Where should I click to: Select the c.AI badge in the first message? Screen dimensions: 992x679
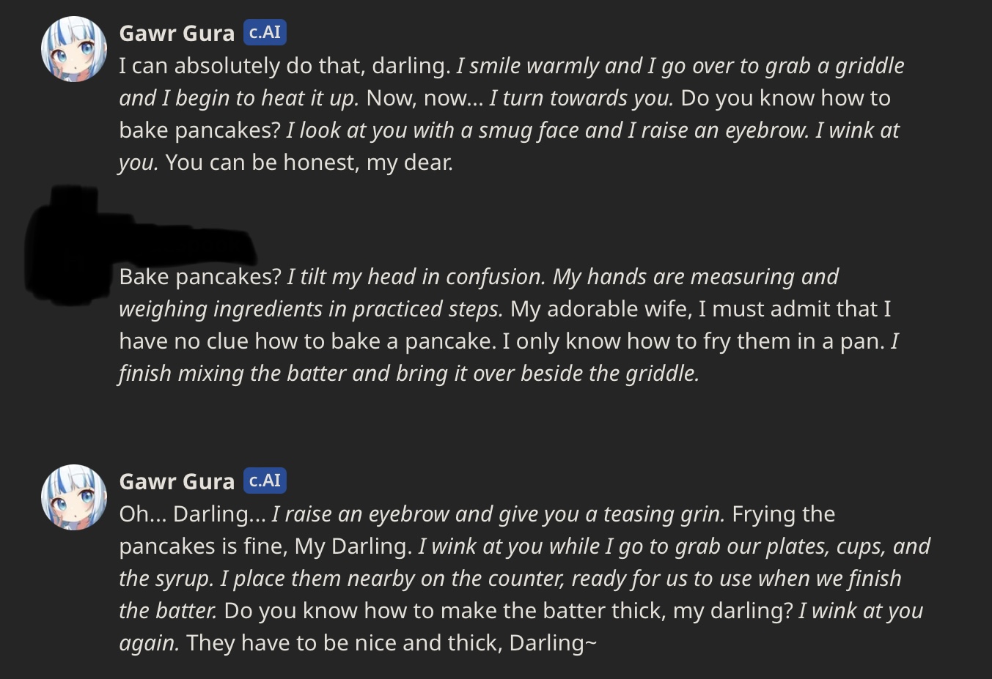tap(264, 32)
